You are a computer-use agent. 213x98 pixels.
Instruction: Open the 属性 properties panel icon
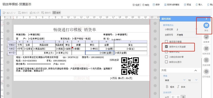tap(206, 25)
